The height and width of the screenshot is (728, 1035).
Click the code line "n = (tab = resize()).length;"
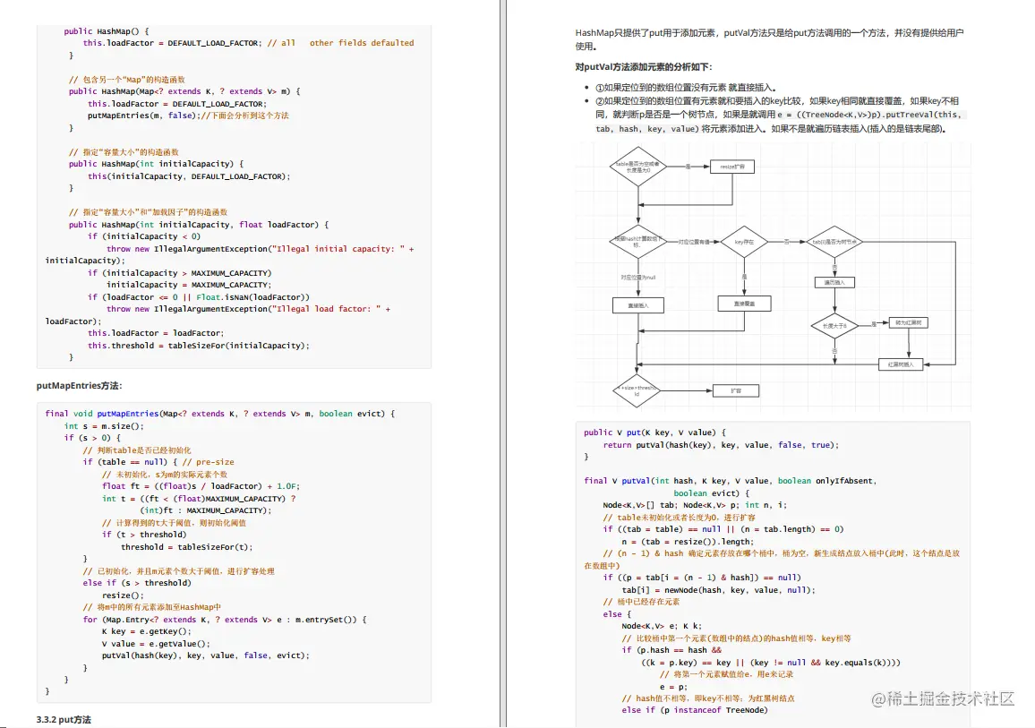tap(688, 541)
